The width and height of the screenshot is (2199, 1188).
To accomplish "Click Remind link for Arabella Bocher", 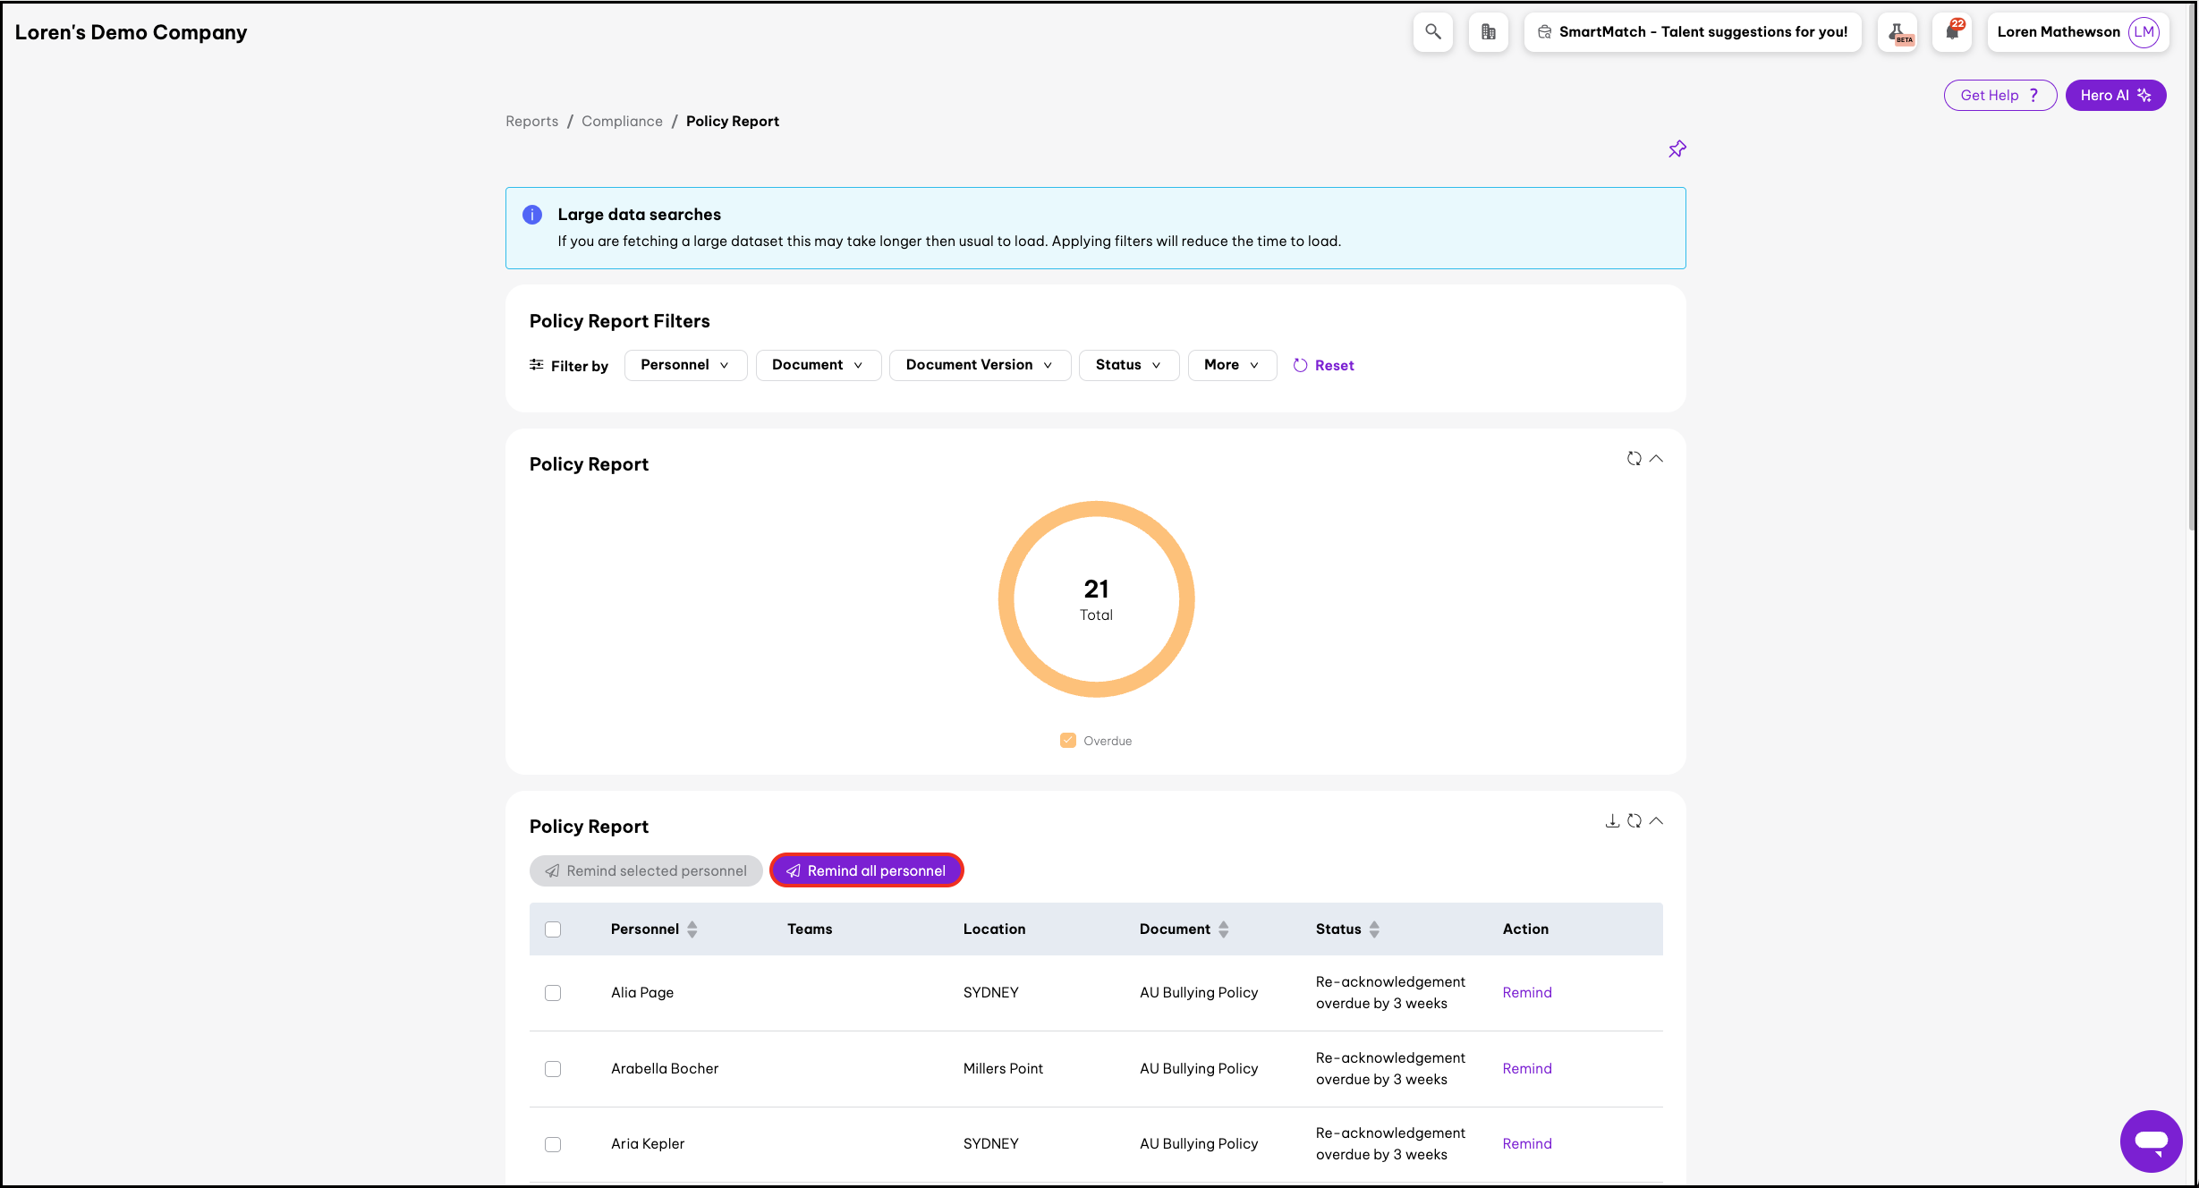I will click(x=1526, y=1069).
